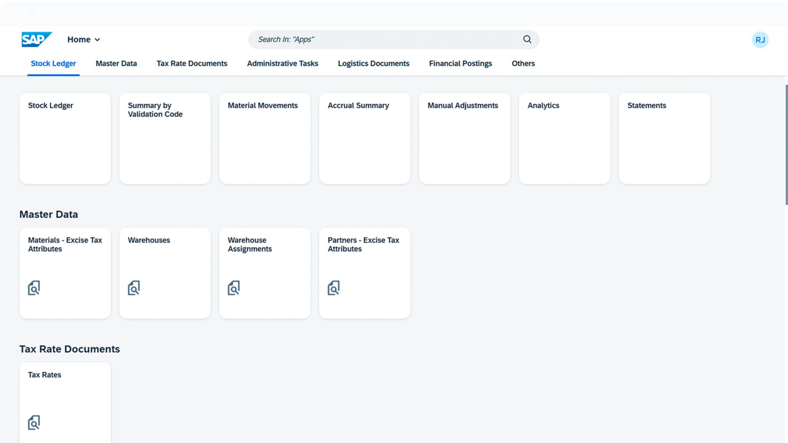Image resolution: width=788 pixels, height=443 pixels.
Task: Open the Summary by Validation Code tile
Action: coord(165,139)
